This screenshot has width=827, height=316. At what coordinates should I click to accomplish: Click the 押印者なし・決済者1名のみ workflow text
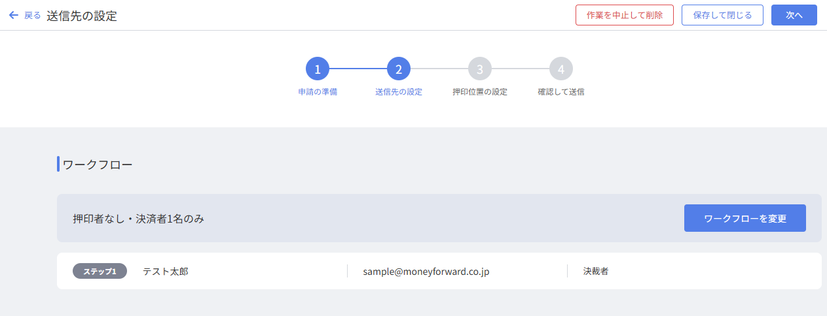139,219
